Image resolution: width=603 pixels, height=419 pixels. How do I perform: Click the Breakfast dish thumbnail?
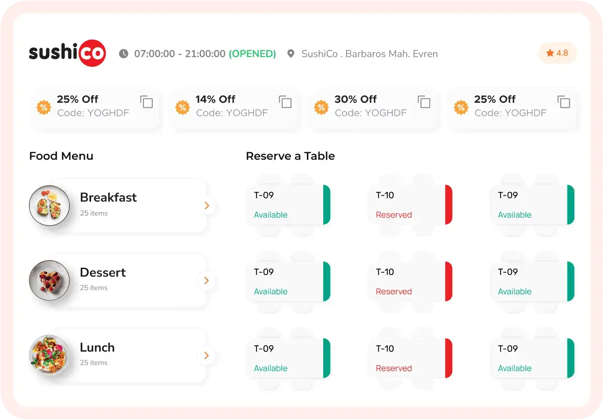pos(50,206)
